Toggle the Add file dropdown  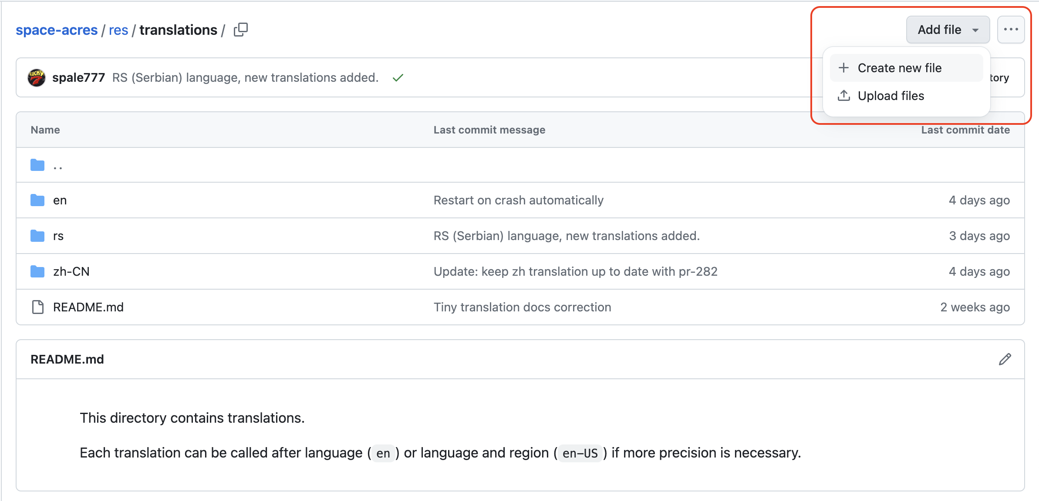click(x=948, y=30)
